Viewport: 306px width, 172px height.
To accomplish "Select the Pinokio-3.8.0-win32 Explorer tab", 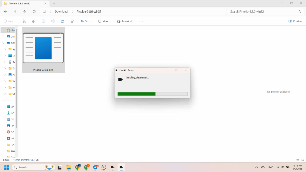I will (x=25, y=4).
